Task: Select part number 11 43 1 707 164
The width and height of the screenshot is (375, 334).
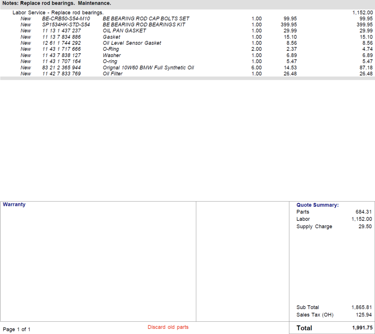Action: click(62, 61)
